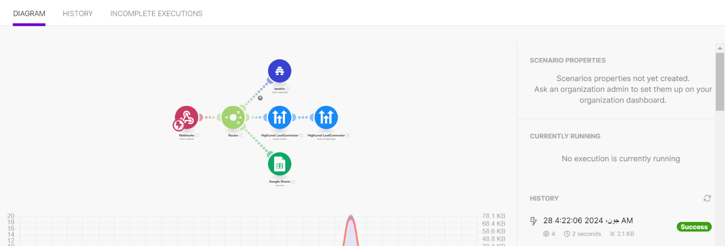The height and width of the screenshot is (246, 725).
Task: Open the beehiiv module
Action: [x=279, y=71]
